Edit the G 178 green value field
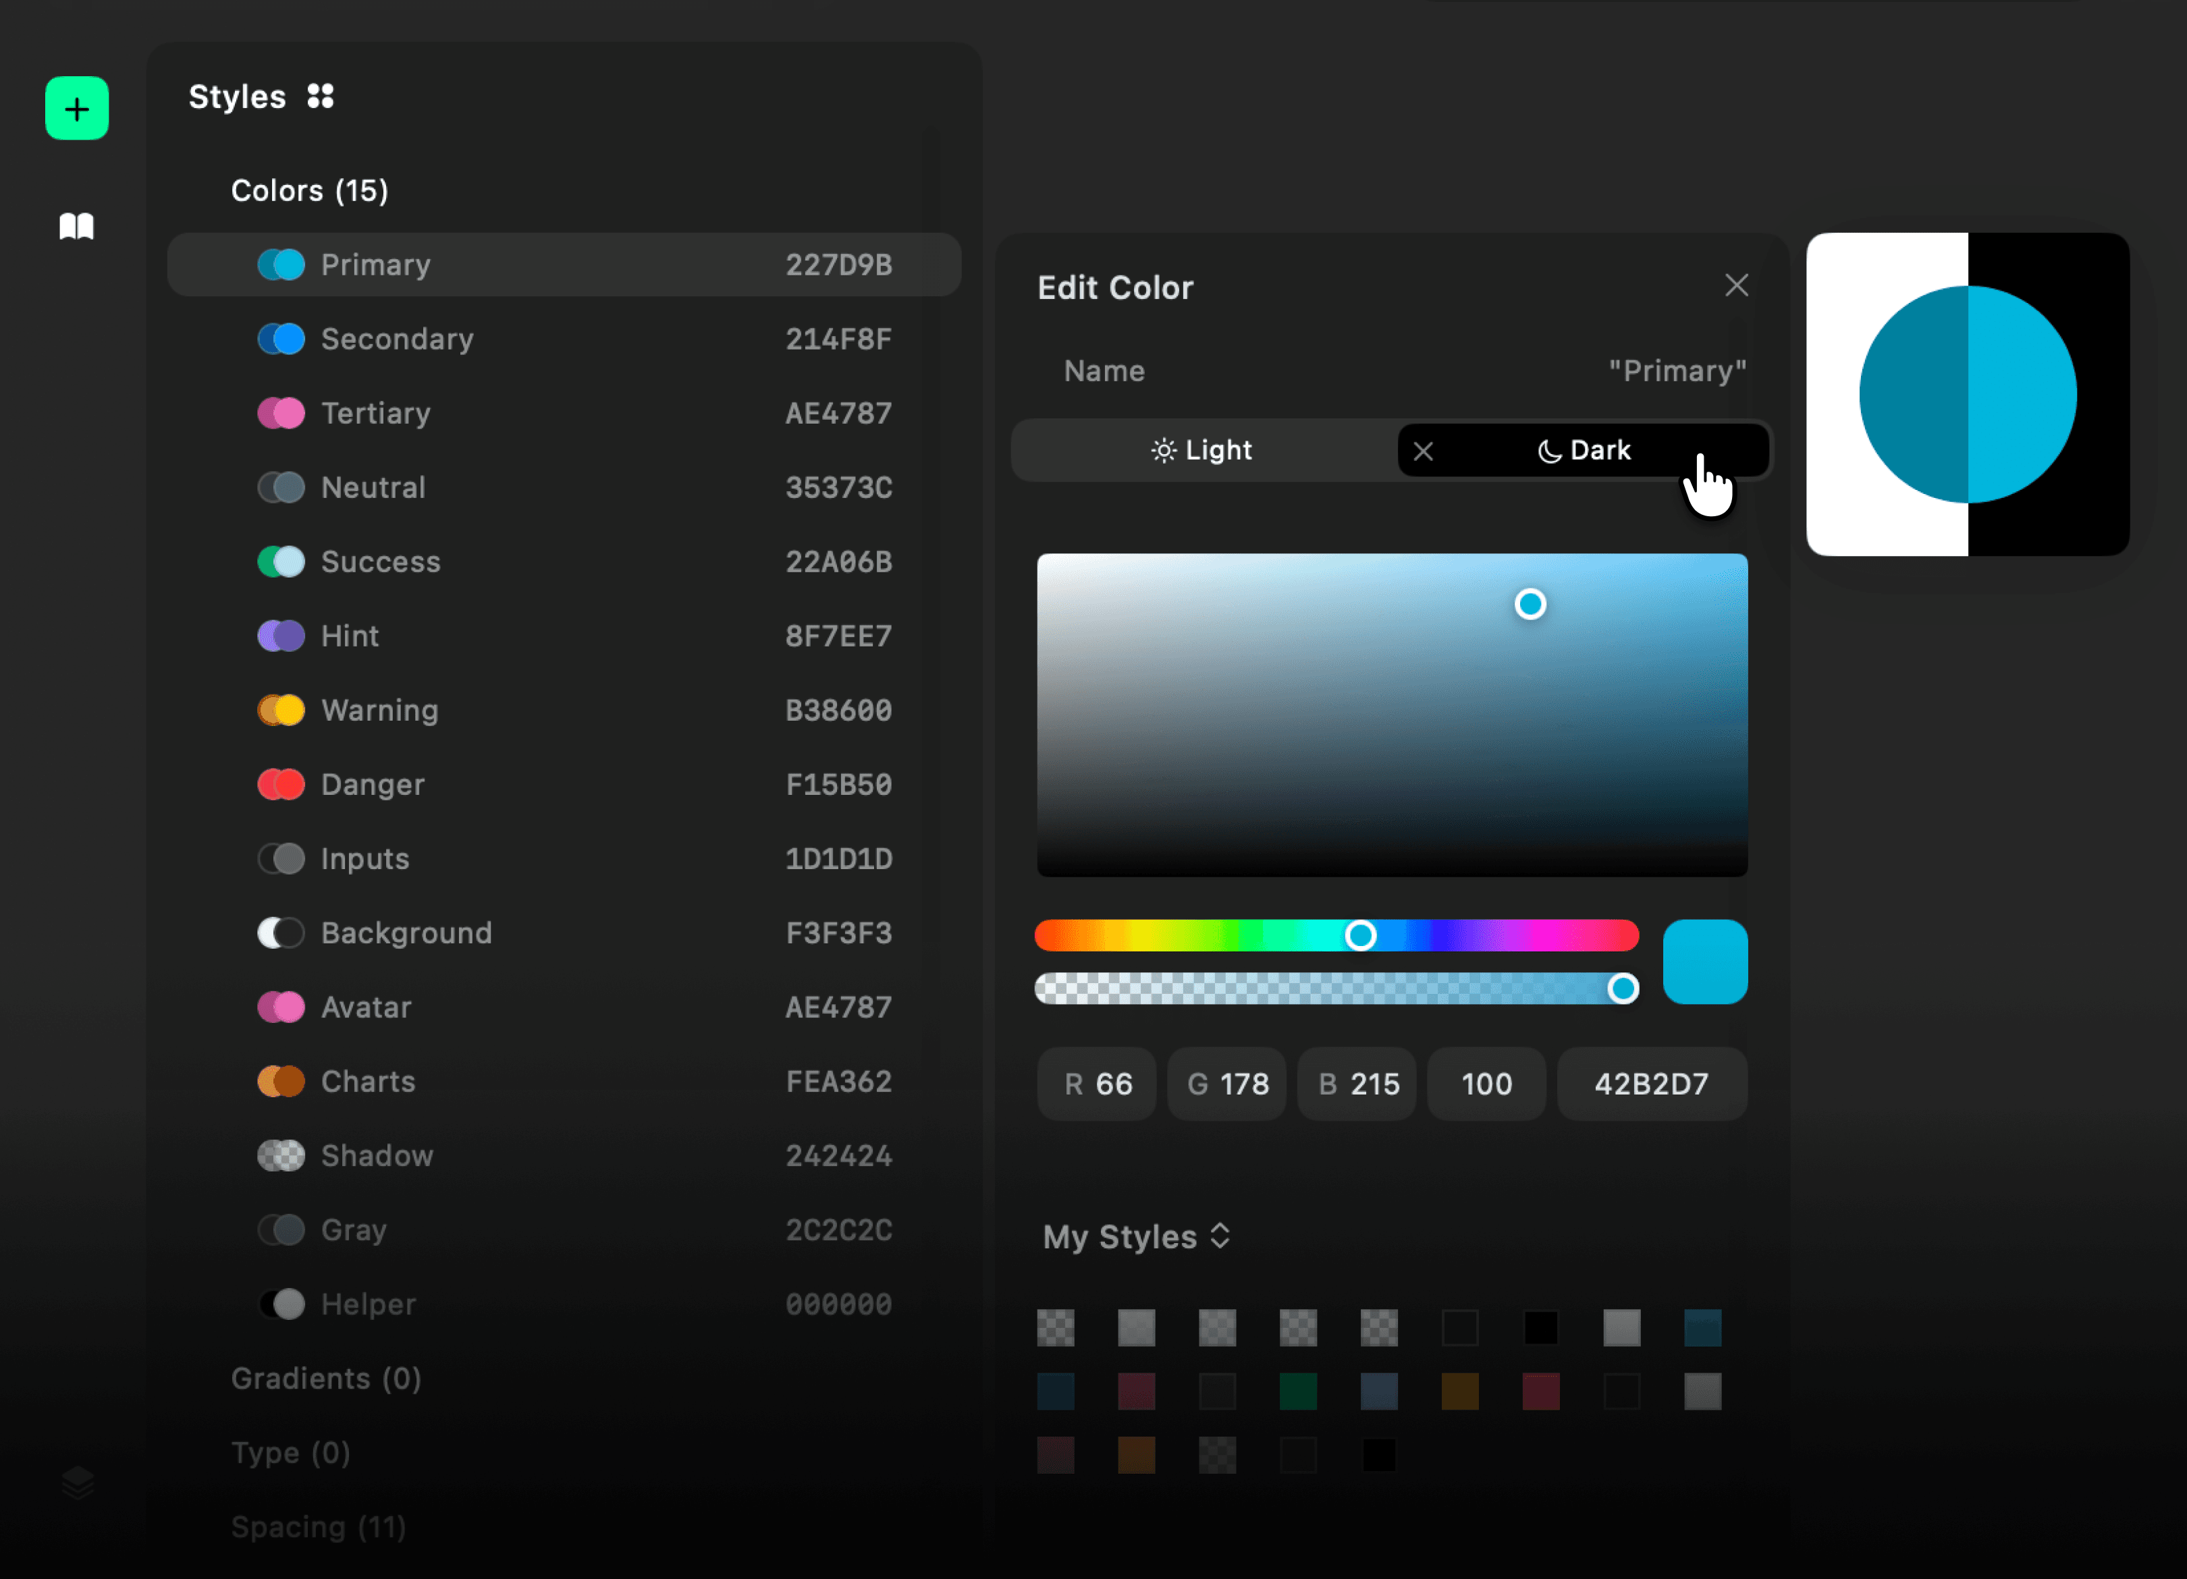This screenshot has height=1579, width=2187. click(1226, 1084)
